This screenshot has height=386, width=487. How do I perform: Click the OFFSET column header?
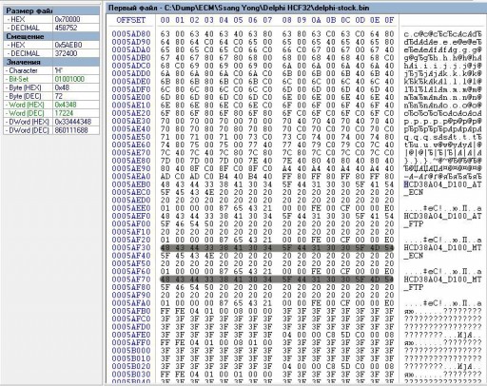(x=130, y=20)
